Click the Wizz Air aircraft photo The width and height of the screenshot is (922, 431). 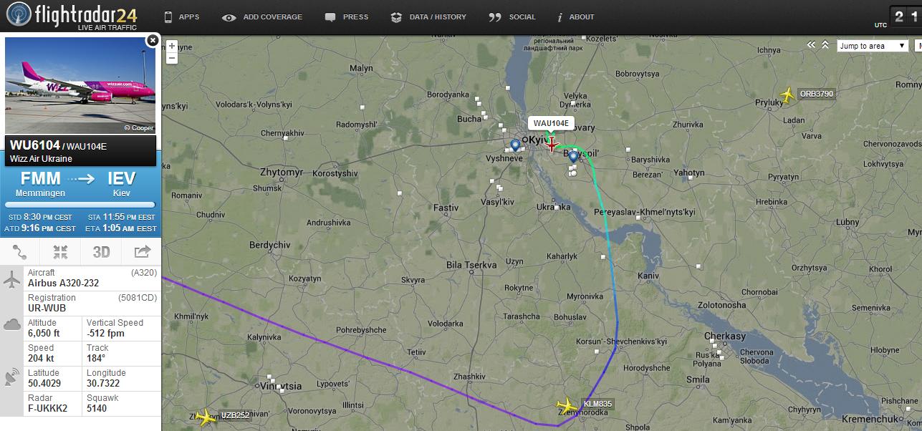point(80,86)
